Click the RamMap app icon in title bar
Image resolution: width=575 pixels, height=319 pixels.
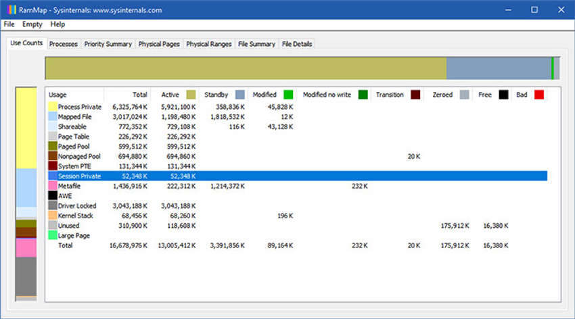point(11,10)
